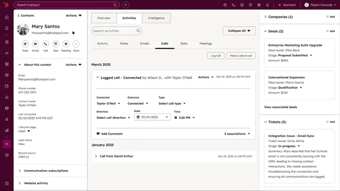Copy email with icon next to Marysantos@hubspot.com
The height and width of the screenshot is (191, 340).
click(x=73, y=33)
